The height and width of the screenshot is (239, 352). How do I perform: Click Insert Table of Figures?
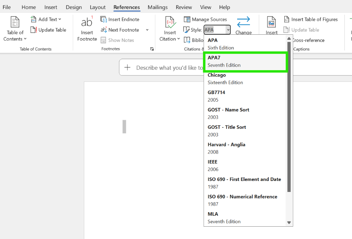(x=311, y=19)
